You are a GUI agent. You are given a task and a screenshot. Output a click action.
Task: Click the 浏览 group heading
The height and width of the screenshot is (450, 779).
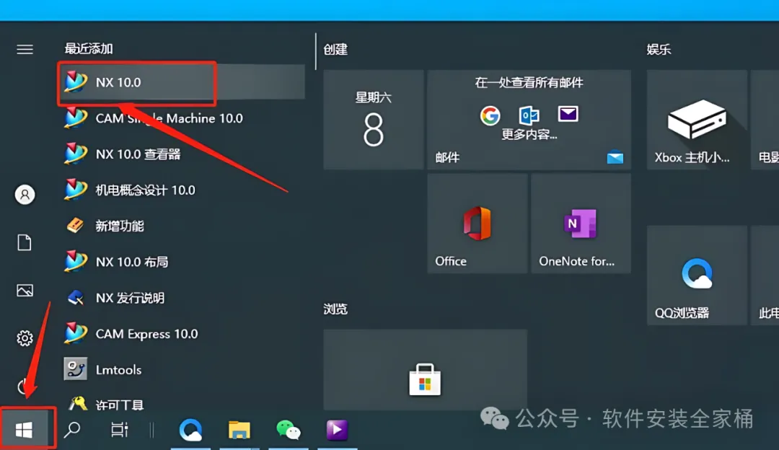335,309
